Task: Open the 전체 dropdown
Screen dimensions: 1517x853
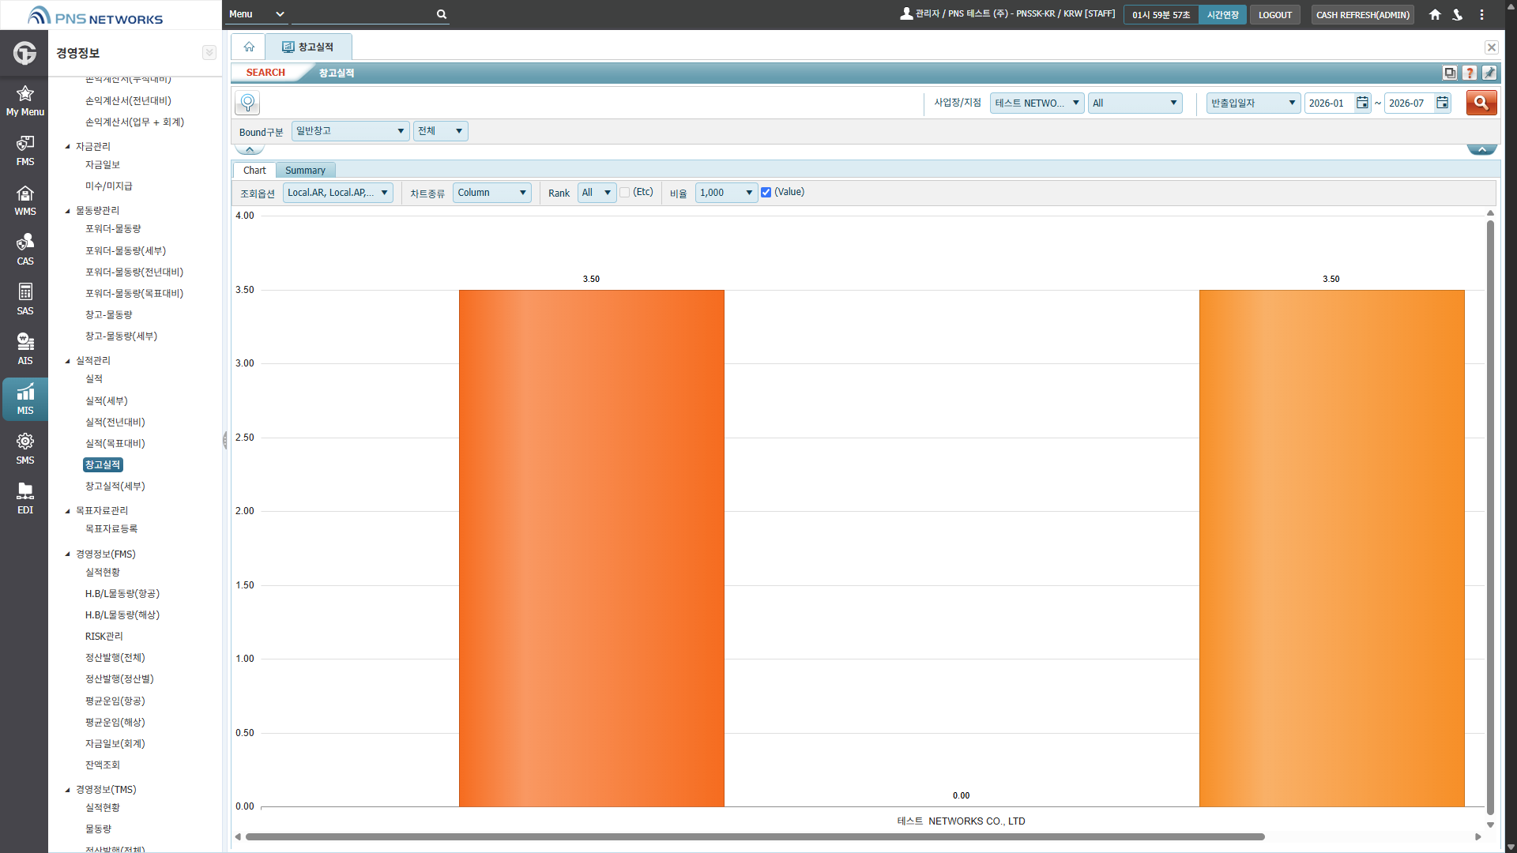Action: tap(440, 131)
